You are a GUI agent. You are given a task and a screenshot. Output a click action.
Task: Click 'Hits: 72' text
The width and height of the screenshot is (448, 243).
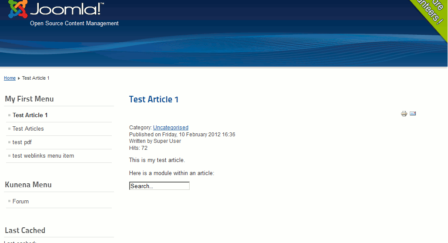click(x=138, y=148)
